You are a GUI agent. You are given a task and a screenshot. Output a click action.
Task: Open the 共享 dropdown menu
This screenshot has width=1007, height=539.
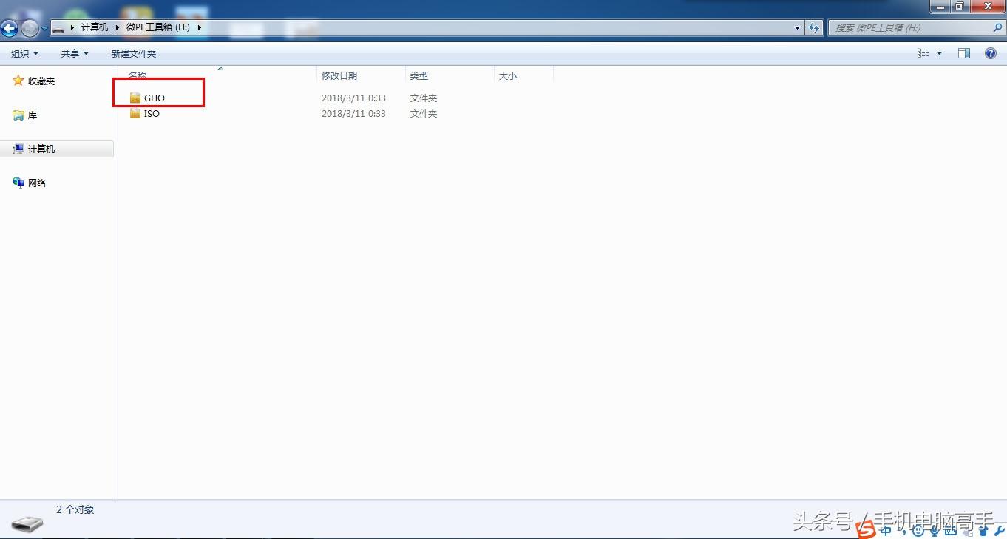pos(75,53)
